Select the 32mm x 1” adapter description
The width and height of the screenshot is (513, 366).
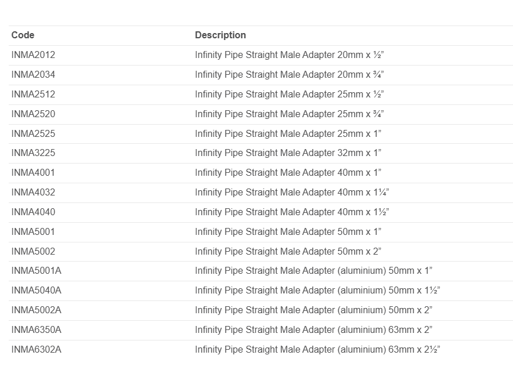tap(288, 153)
